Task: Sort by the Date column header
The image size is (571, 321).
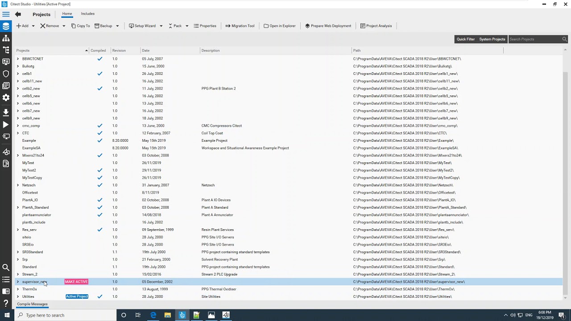Action: click(170, 50)
